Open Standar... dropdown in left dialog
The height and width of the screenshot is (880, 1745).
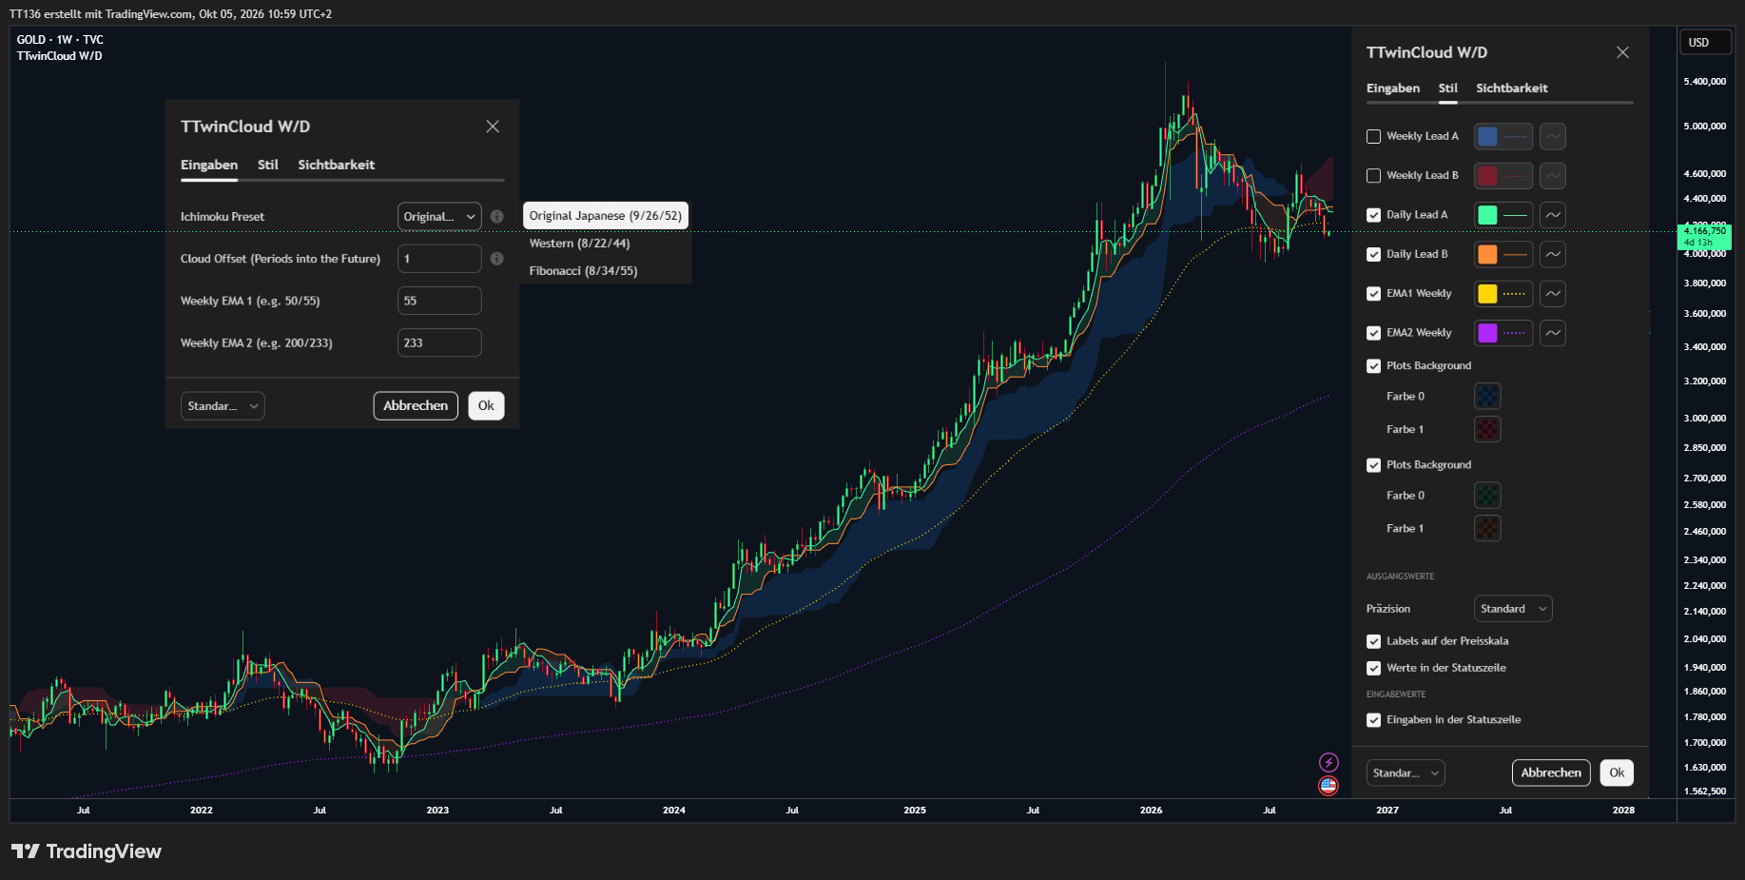click(223, 406)
